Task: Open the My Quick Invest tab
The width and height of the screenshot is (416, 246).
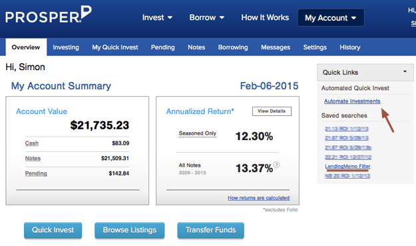Action: point(115,47)
